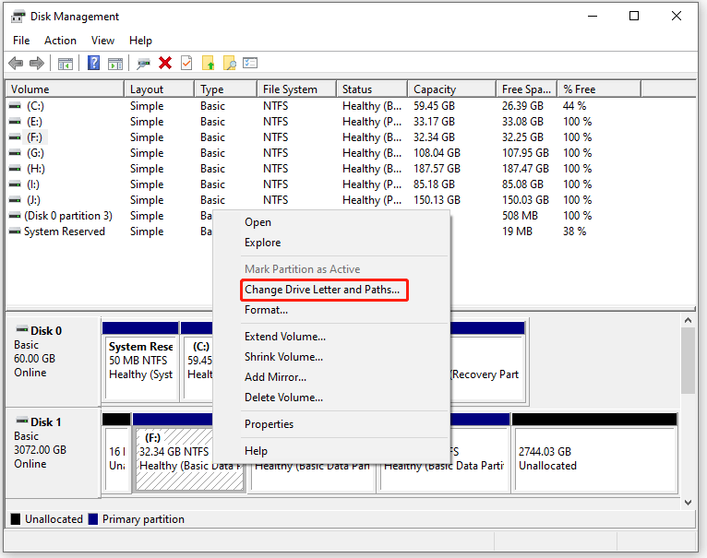Select Shrink Volume... option
The image size is (707, 558).
331,357
